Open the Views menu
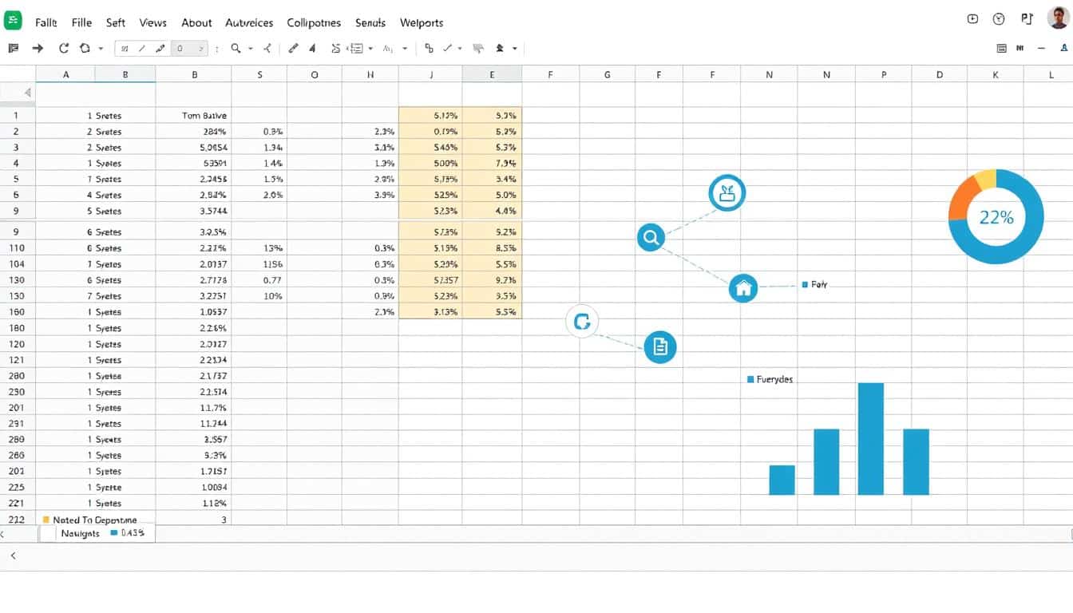 152,23
